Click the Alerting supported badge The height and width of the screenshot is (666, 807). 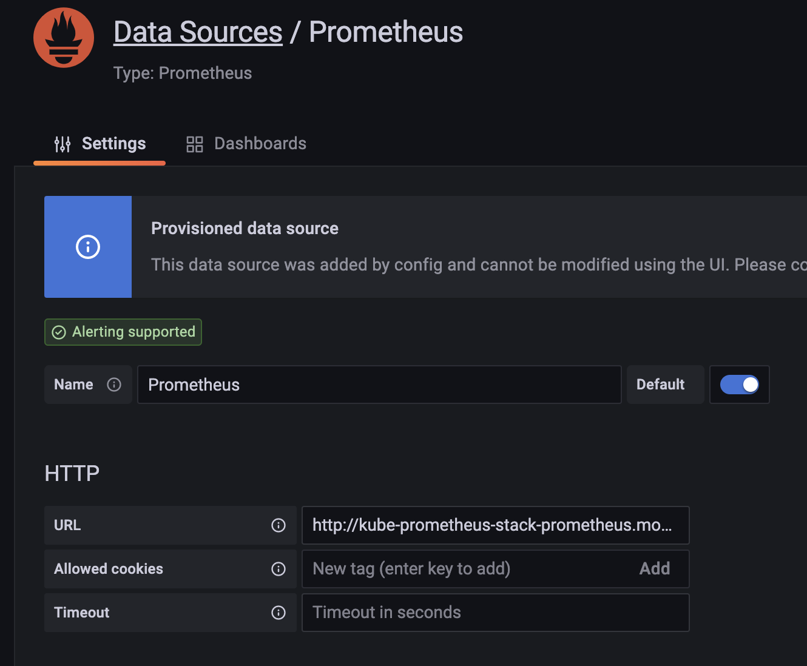coord(123,332)
